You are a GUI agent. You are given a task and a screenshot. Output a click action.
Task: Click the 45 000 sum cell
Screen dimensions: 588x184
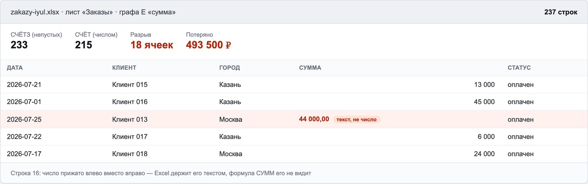tap(484, 102)
